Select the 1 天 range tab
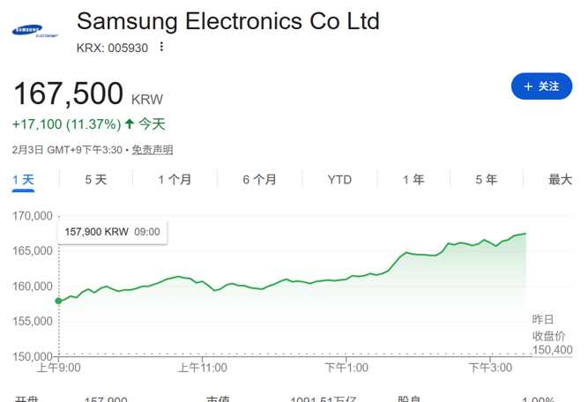This screenshot has height=402, width=588. pyautogui.click(x=24, y=180)
